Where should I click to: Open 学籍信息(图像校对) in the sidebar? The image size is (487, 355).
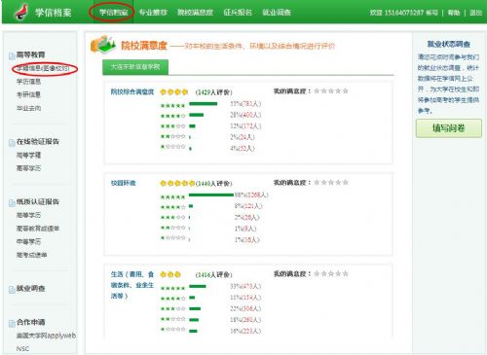[43, 68]
